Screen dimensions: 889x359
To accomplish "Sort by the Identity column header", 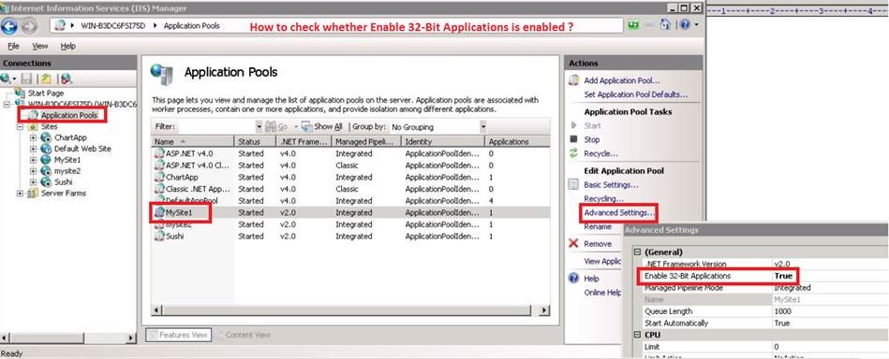I will tap(443, 141).
